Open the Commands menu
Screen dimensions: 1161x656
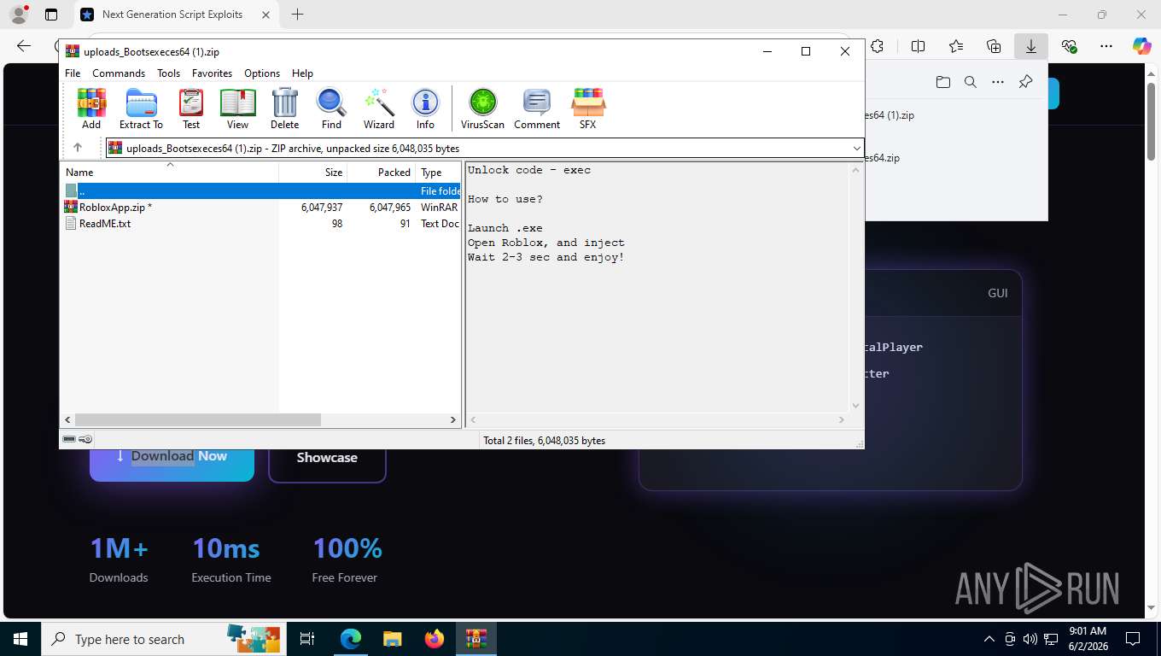coord(119,73)
